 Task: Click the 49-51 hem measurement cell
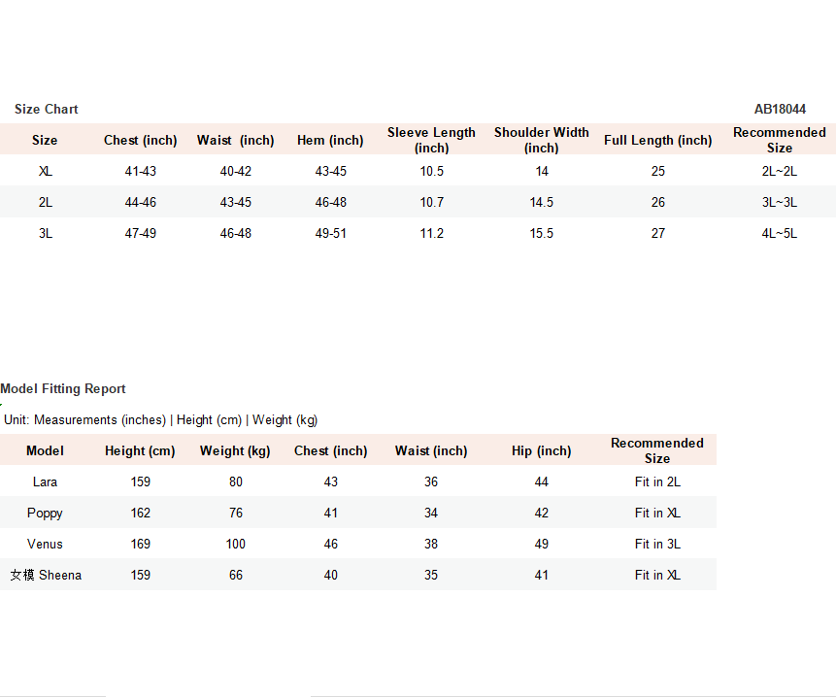point(330,233)
